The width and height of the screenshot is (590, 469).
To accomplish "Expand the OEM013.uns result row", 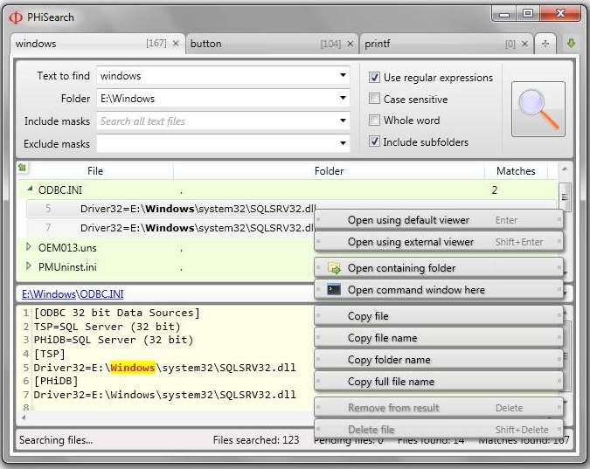I will point(30,247).
